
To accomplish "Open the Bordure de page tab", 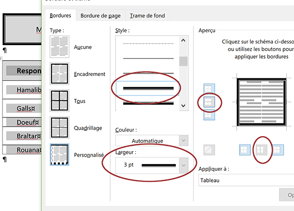I will [x=100, y=16].
